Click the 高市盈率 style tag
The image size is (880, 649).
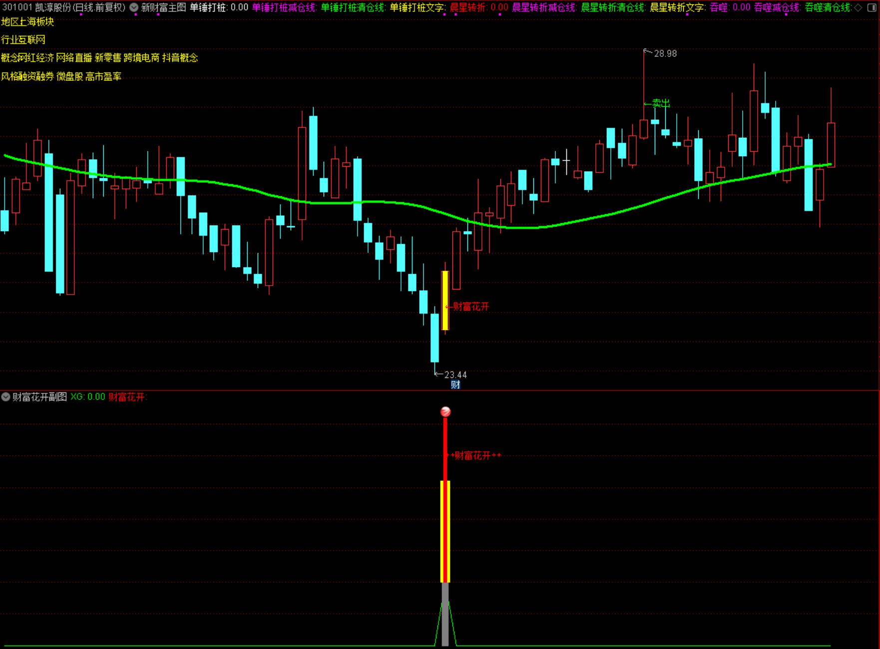click(103, 76)
